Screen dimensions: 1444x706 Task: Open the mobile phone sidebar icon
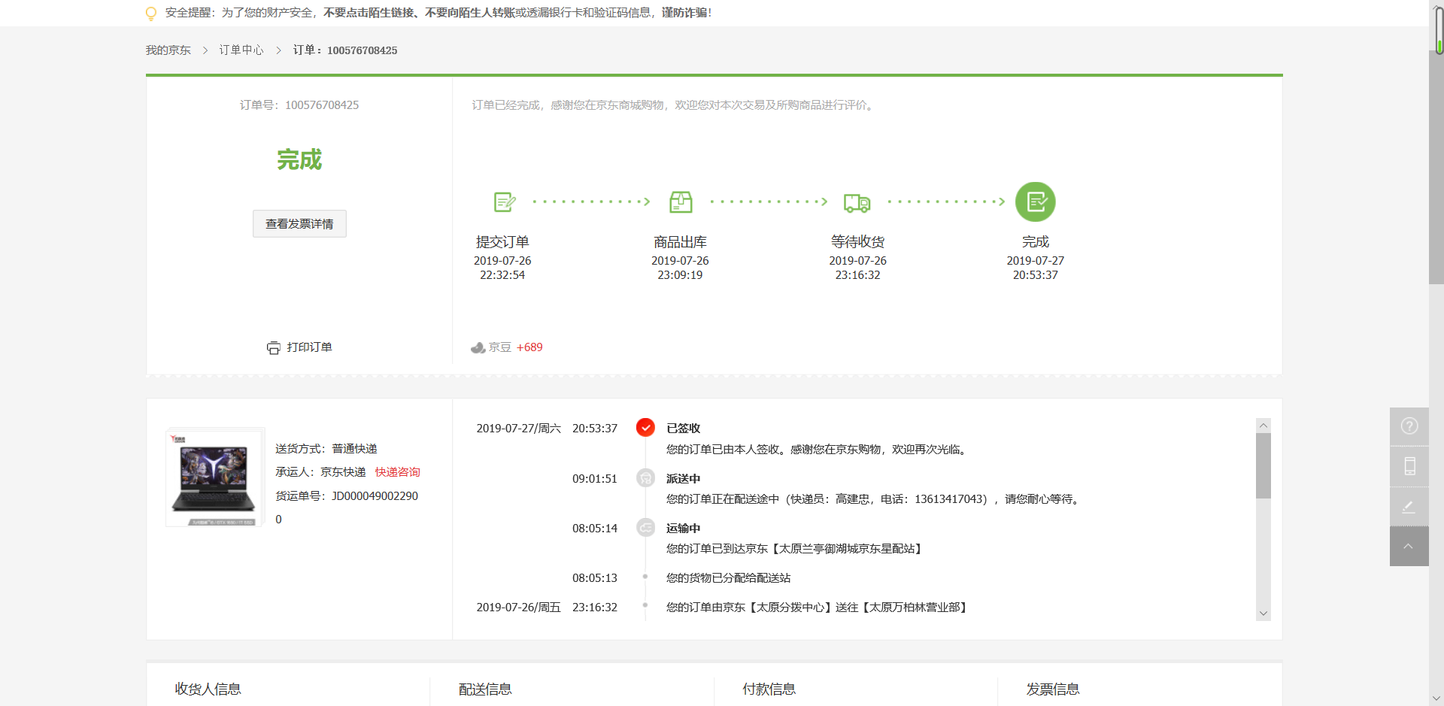[x=1409, y=466]
